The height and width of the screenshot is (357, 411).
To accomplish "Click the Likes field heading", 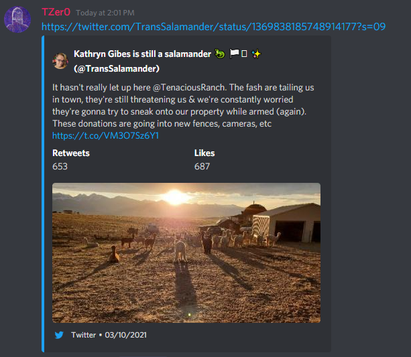I will click(x=204, y=153).
